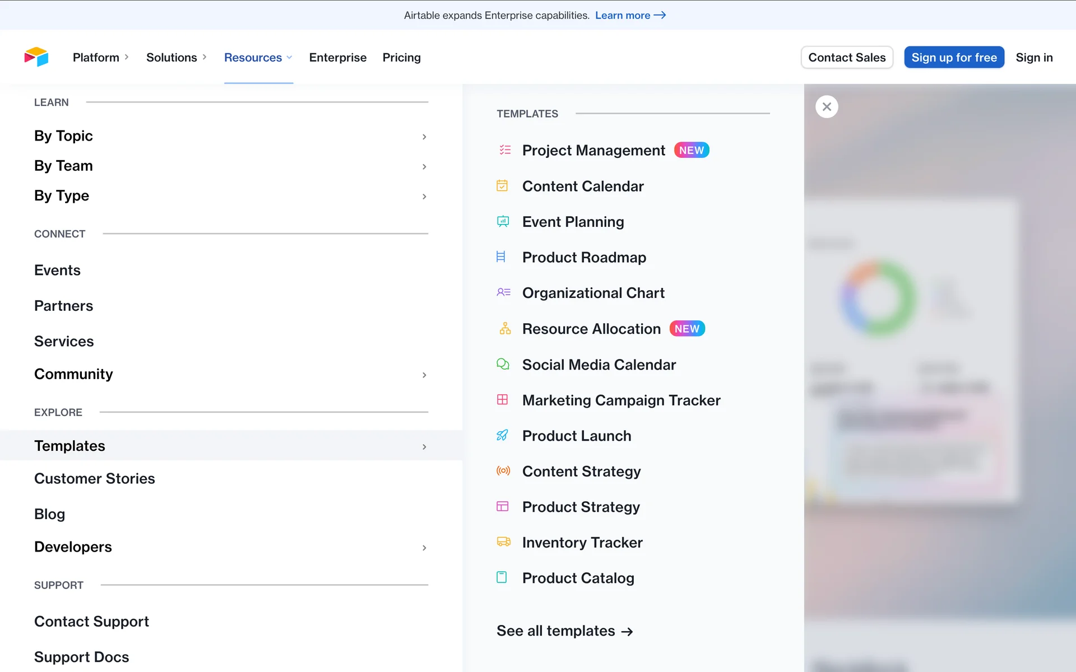Close the blurred preview panel
Screen dimensions: 1076x672
point(826,106)
